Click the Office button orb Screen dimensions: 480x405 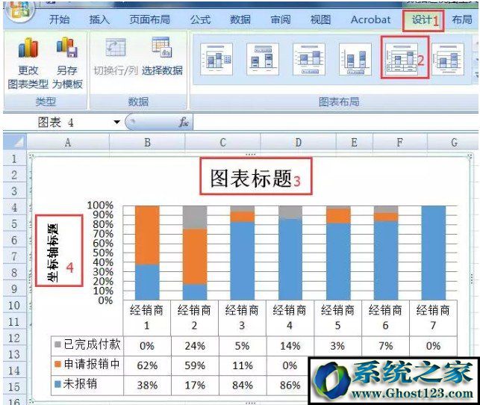pyautogui.click(x=20, y=10)
